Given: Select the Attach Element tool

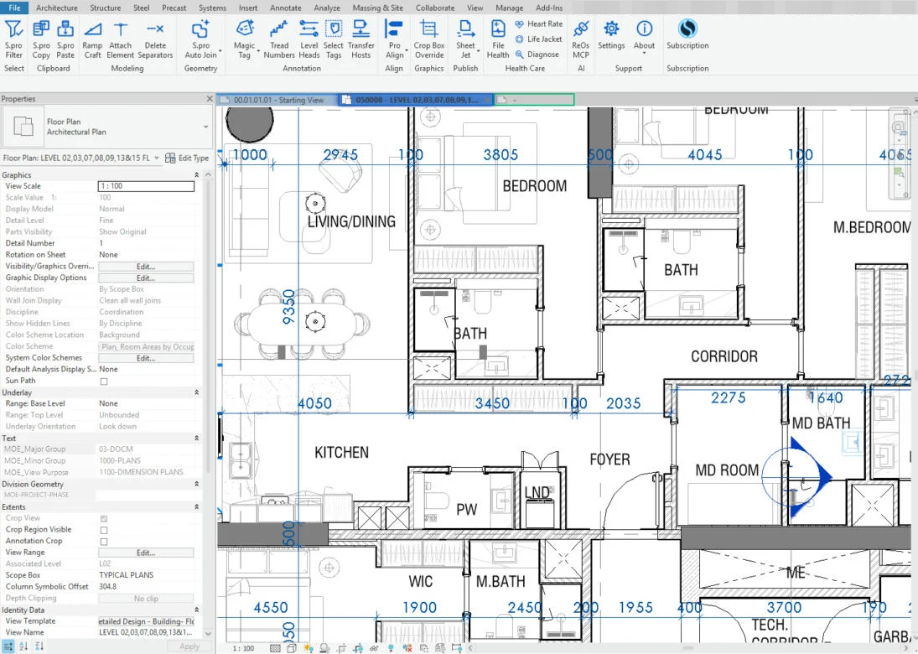Looking at the screenshot, I should [120, 39].
